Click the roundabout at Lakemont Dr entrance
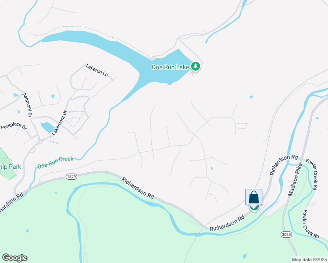The image size is (328, 263). pyautogui.click(x=40, y=142)
